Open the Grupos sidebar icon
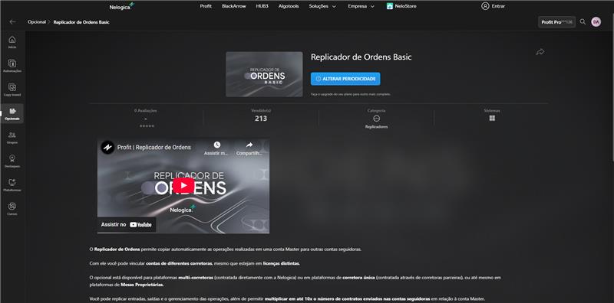 point(12,137)
